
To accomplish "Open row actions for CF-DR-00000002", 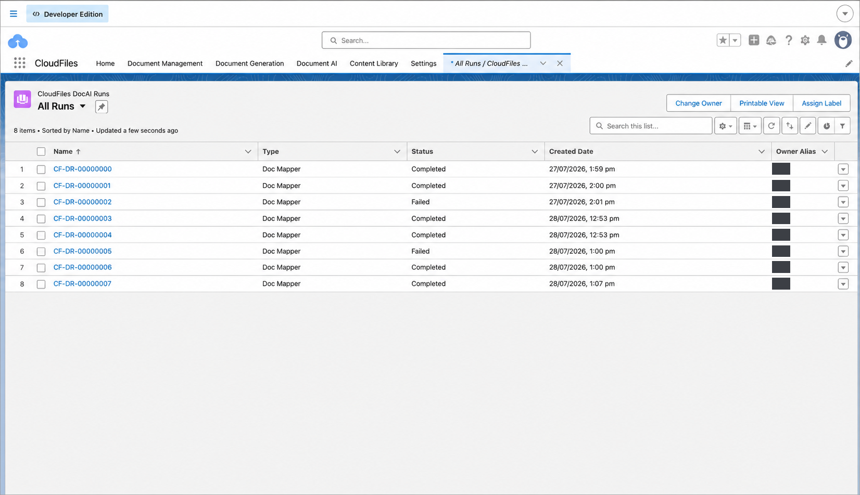I will pos(843,202).
